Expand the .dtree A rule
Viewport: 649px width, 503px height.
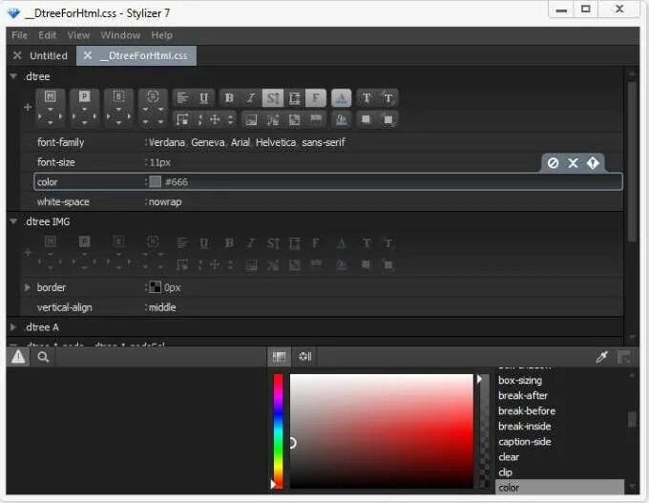[x=13, y=327]
